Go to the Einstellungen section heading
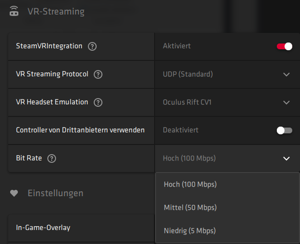This screenshot has height=244, width=300. tap(55, 193)
